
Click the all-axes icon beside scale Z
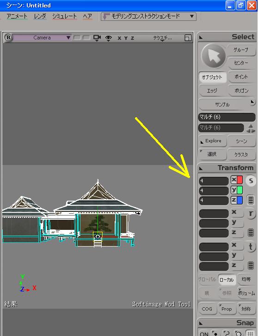pos(251,200)
